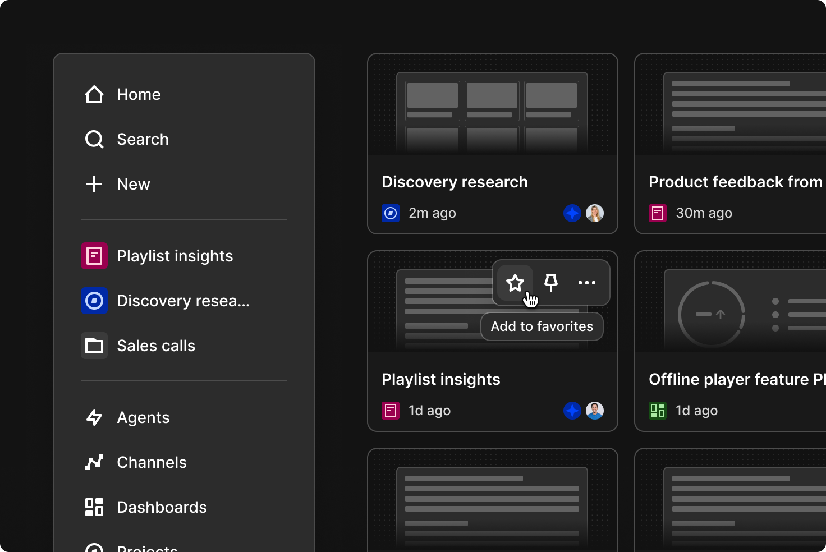Open the three-dot menu on Playlist insights card
Viewport: 826px width, 552px height.
click(586, 283)
